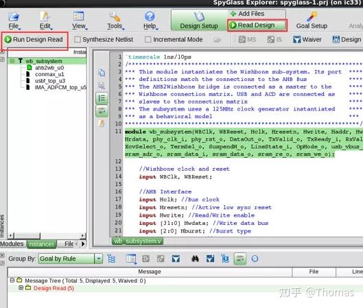363x308 pixels.
Task: Collapse the Message Tree node
Action: (12, 281)
